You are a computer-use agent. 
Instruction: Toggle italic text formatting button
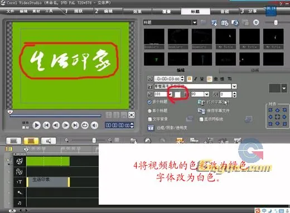196,79
